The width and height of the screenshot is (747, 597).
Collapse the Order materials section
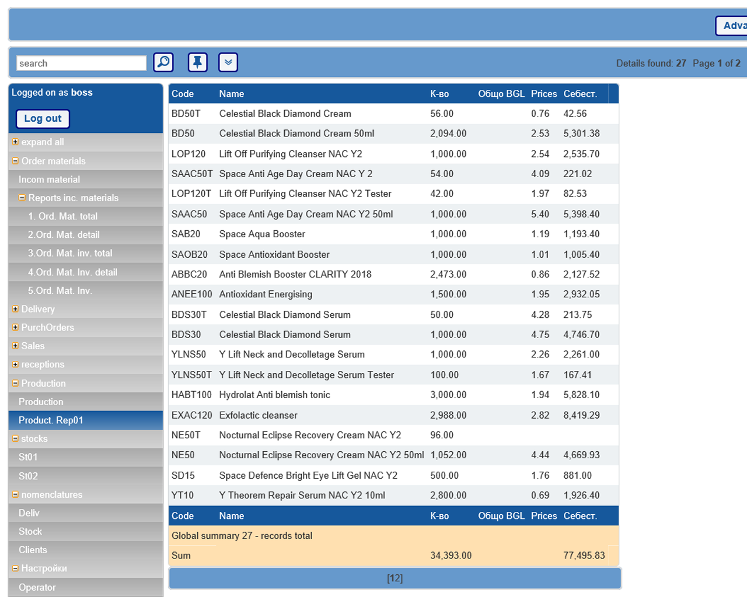15,161
